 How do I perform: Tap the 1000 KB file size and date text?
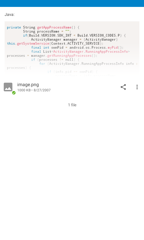[x=34, y=90]
